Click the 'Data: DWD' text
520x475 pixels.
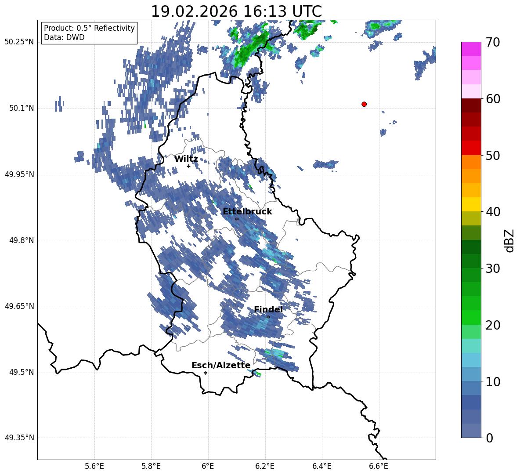[64, 37]
